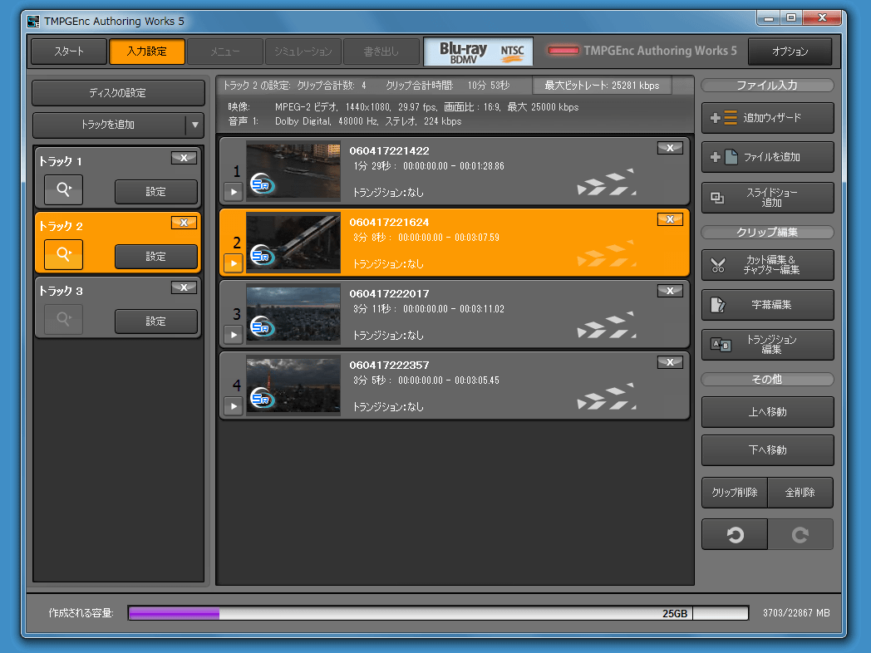This screenshot has height=653, width=871.
Task: Click transition icon of clip 060417222017
Action: coord(607,326)
